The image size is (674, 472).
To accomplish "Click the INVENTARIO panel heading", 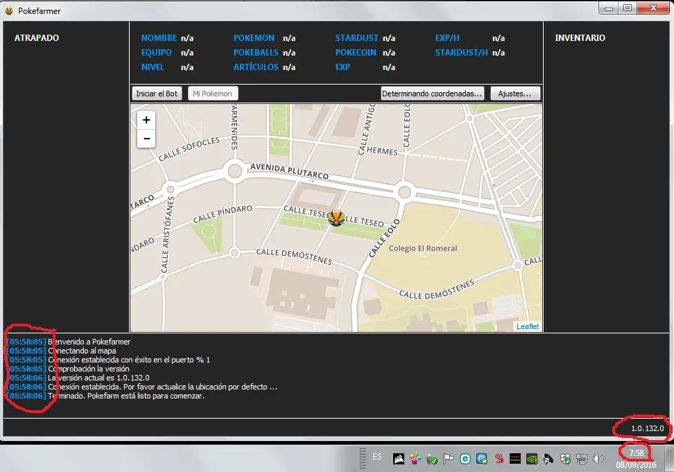I will [580, 38].
